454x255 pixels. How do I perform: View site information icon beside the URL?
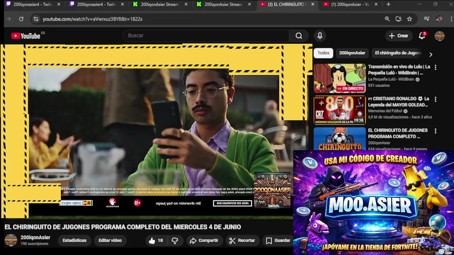pos(35,19)
